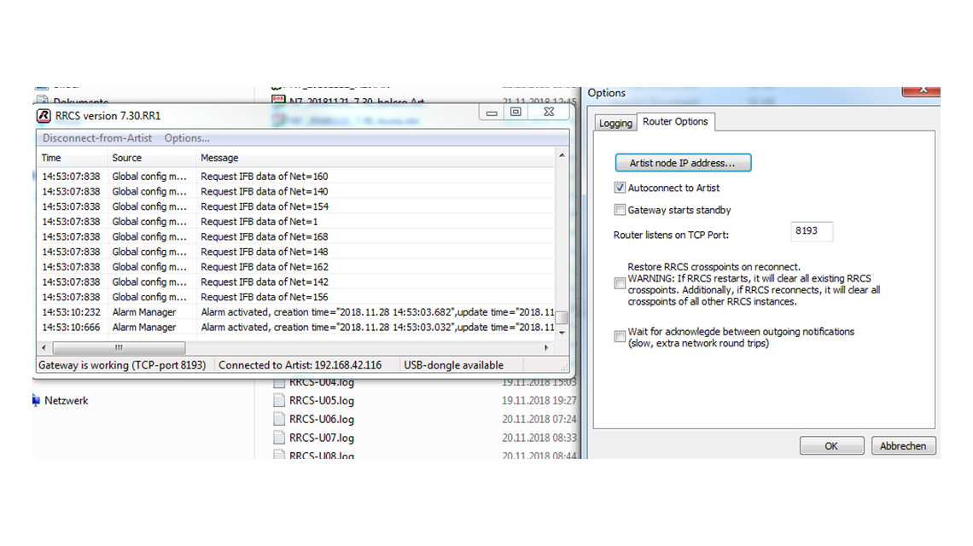Select the Router Options tab
Image resolution: width=973 pixels, height=546 pixels.
pos(675,121)
